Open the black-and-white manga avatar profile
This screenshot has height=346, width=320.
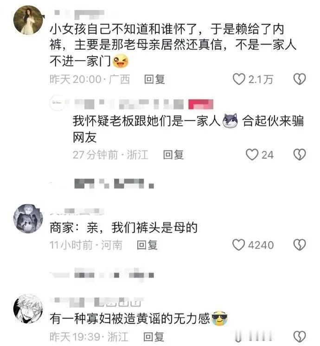point(28,309)
